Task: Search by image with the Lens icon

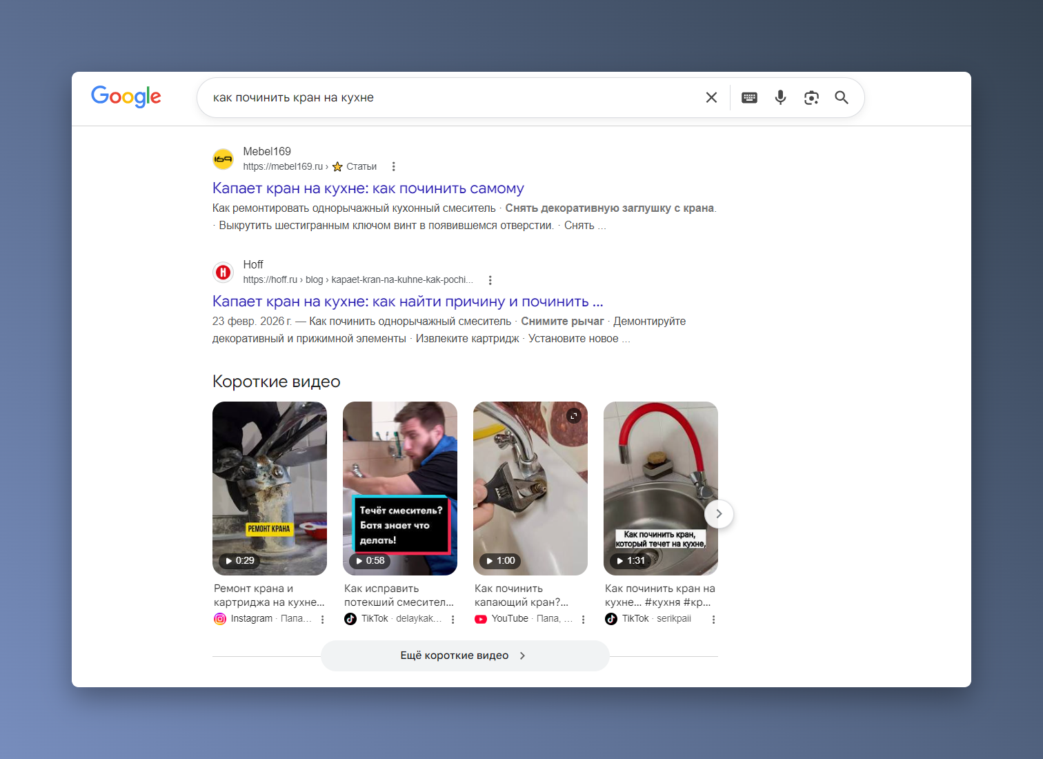Action: 811,98
